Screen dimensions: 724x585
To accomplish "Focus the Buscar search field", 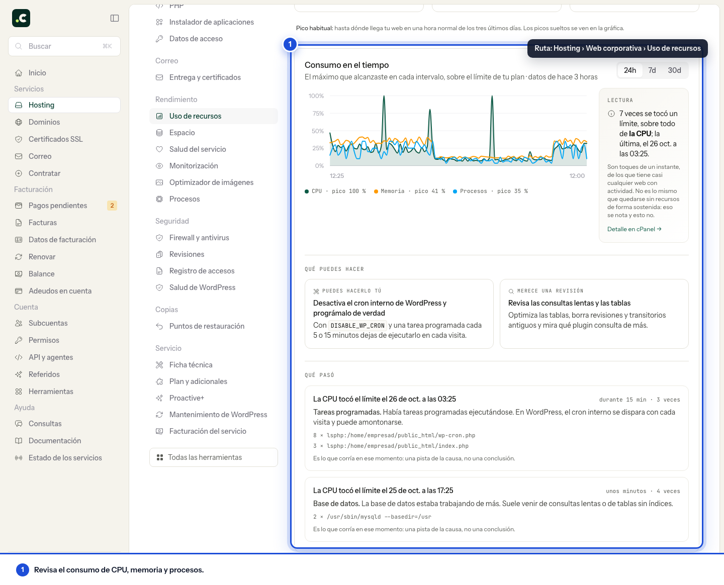I will [x=64, y=46].
